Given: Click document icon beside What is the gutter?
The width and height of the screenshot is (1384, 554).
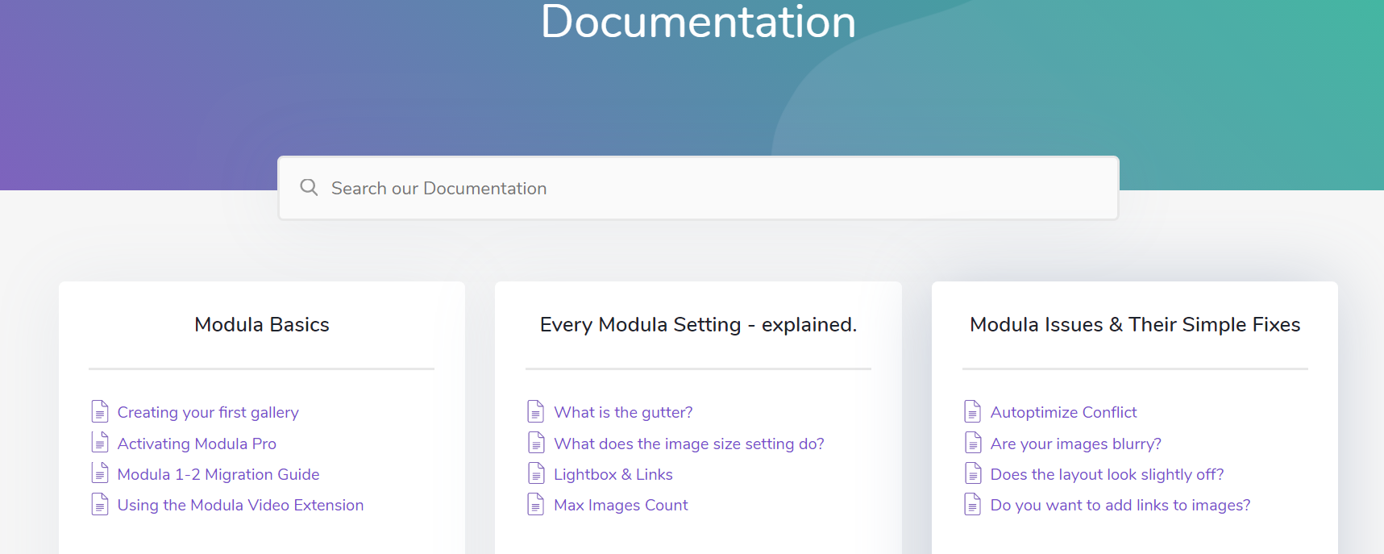Looking at the screenshot, I should tap(536, 411).
